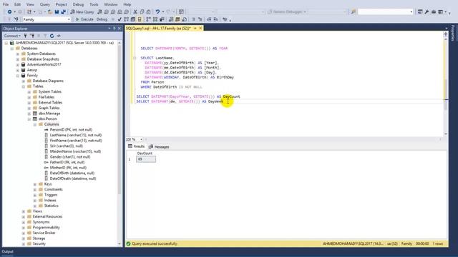Screen dimensions: 458x257
Task: Click Uncomment selected lines icon
Action: point(200,19)
